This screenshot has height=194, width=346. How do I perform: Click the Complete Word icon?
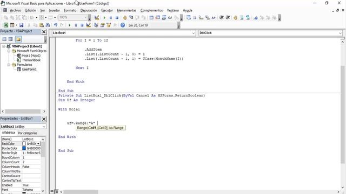click(214, 18)
